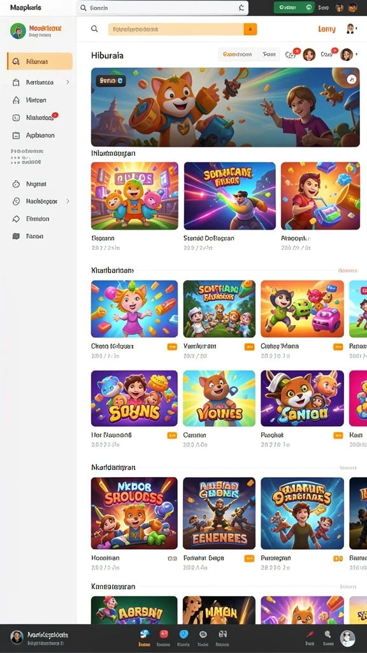The image size is (367, 653).
Task: Open the red icon in the bottom dock
Action: point(164,635)
